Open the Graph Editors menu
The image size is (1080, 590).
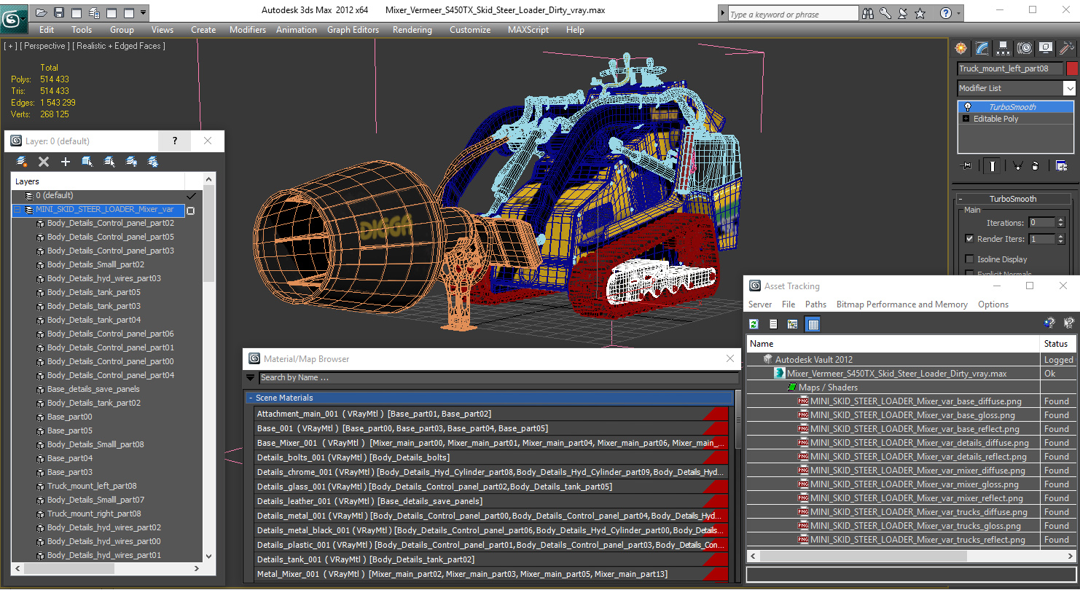tap(353, 30)
